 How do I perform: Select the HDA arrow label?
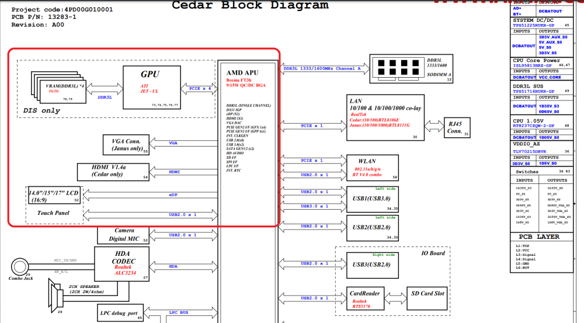point(173,267)
